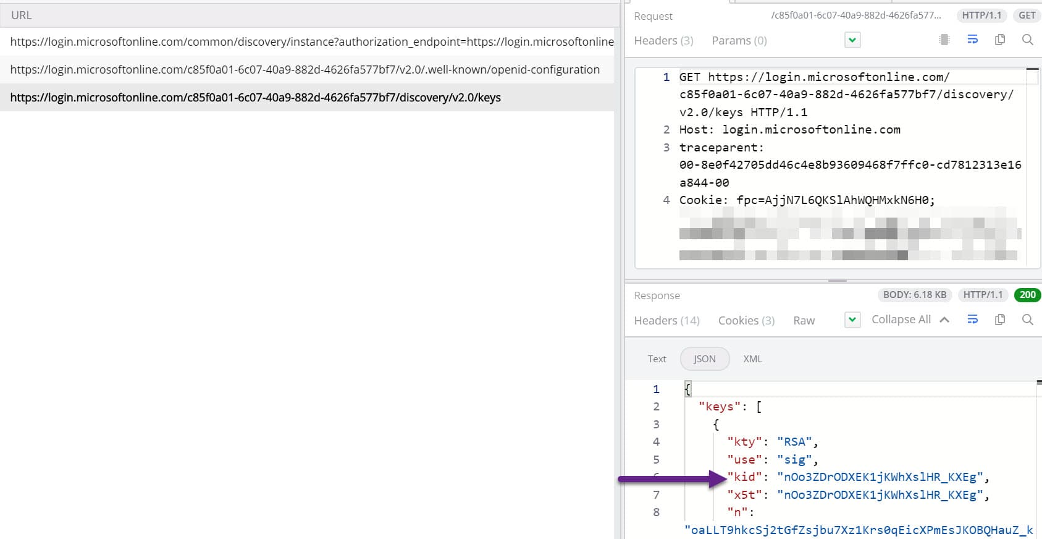Copy the request content to clipboard
1042x539 pixels.
click(1000, 40)
